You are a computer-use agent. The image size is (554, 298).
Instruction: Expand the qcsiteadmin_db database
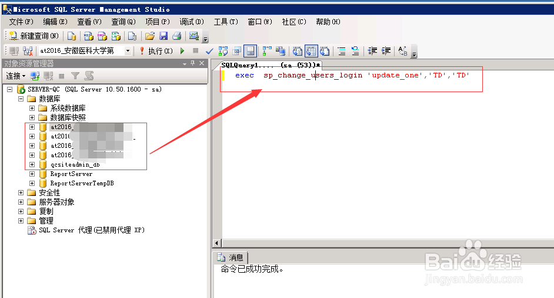[x=32, y=164]
